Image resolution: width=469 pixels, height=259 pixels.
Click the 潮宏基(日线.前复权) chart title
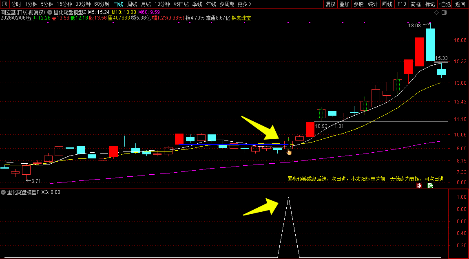(x=23, y=12)
